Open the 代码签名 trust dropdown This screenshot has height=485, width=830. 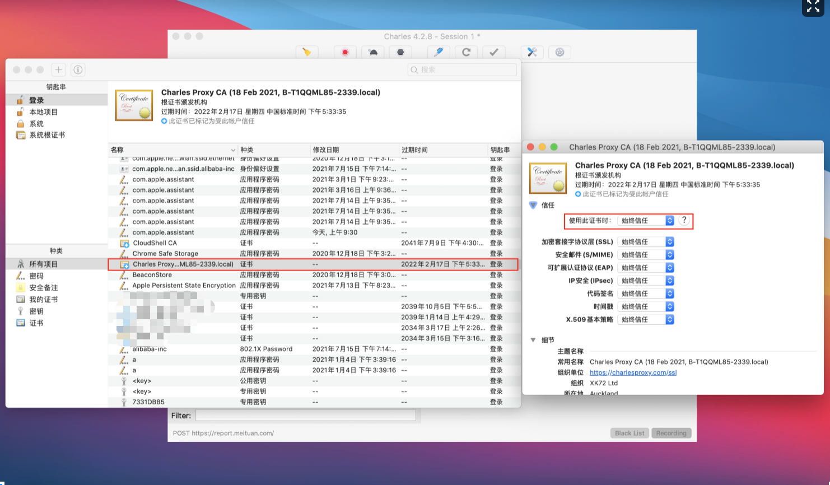pyautogui.click(x=646, y=293)
